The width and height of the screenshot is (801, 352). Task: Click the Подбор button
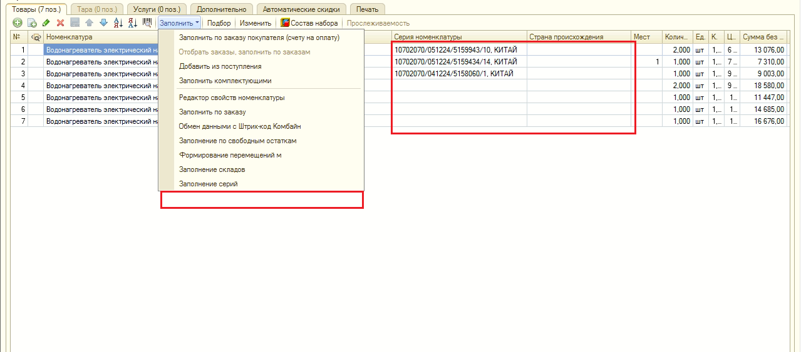[219, 23]
